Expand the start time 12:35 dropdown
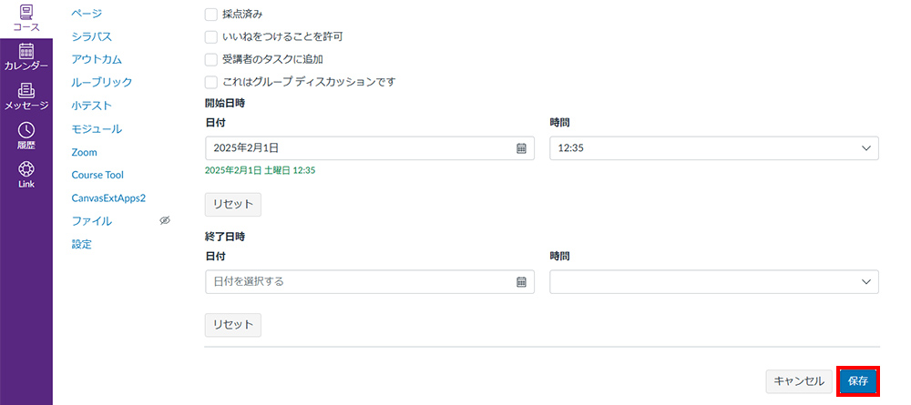Image resolution: width=911 pixels, height=405 pixels. [714, 148]
